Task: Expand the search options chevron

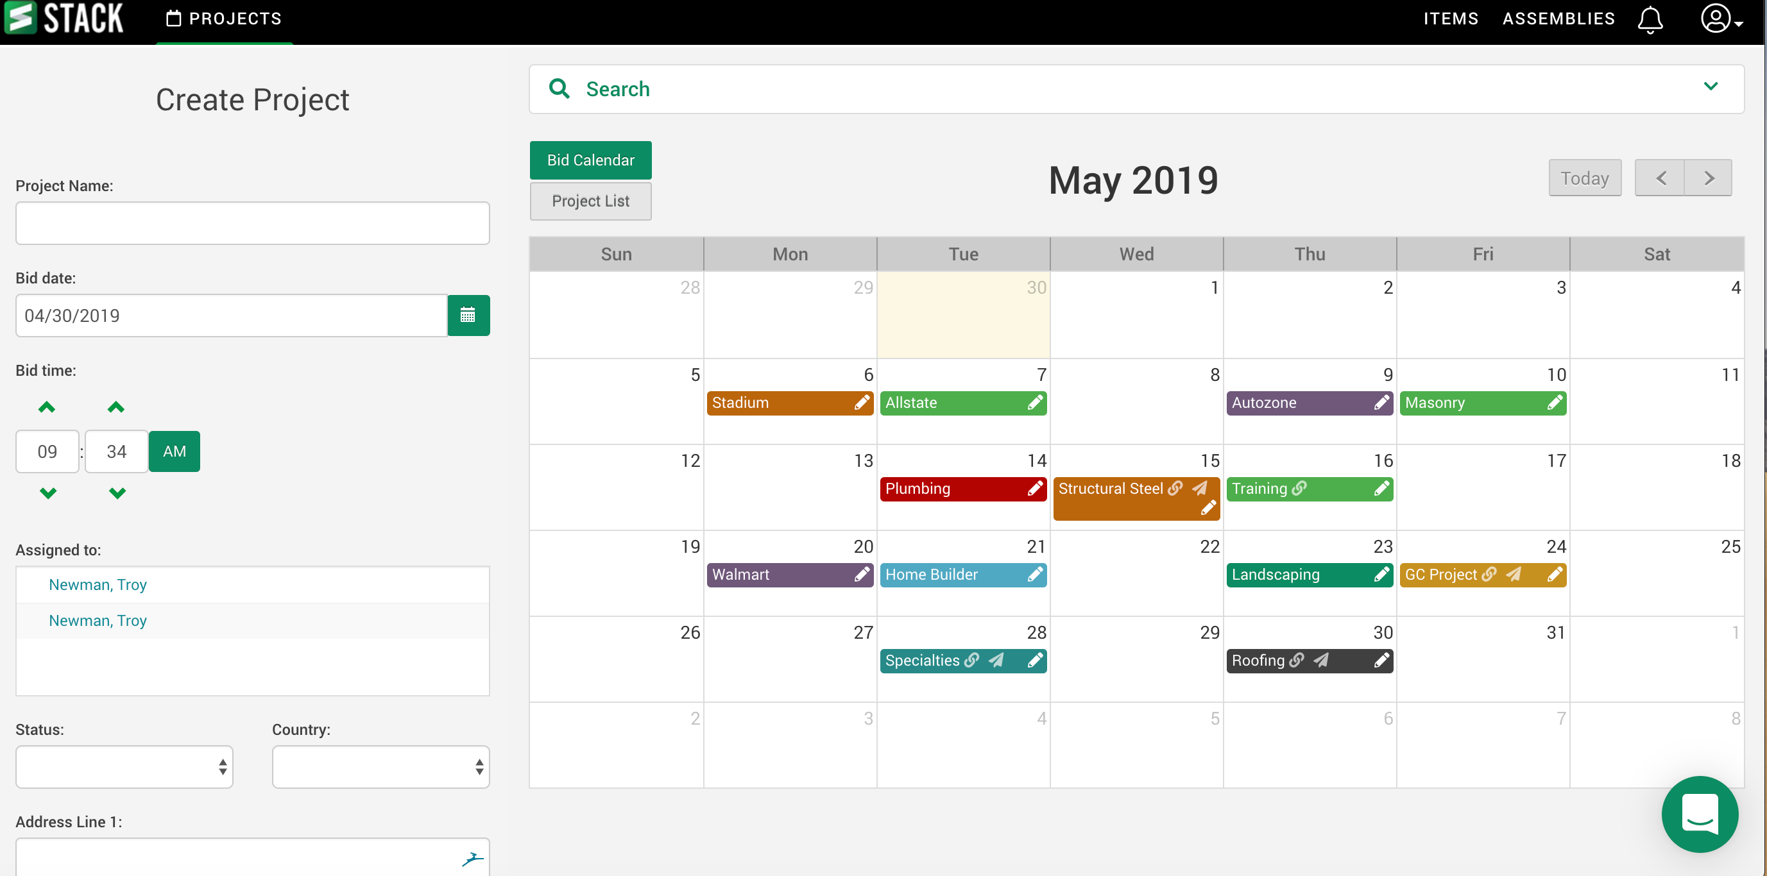Action: pyautogui.click(x=1710, y=87)
